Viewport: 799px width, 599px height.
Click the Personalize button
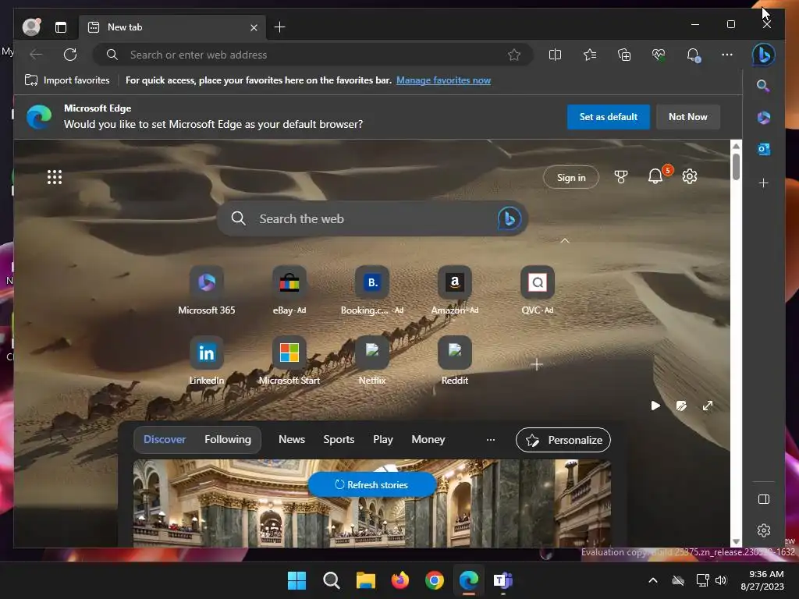click(563, 440)
